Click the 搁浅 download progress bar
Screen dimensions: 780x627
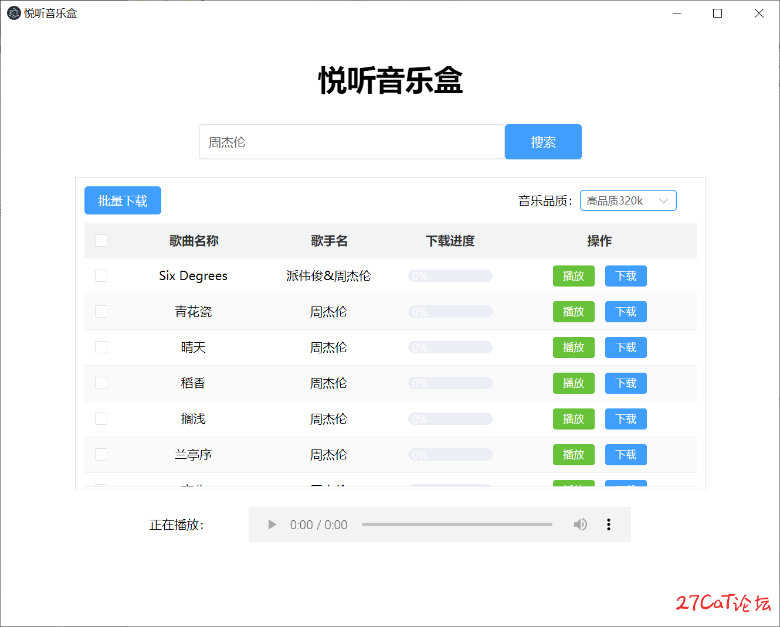point(450,419)
